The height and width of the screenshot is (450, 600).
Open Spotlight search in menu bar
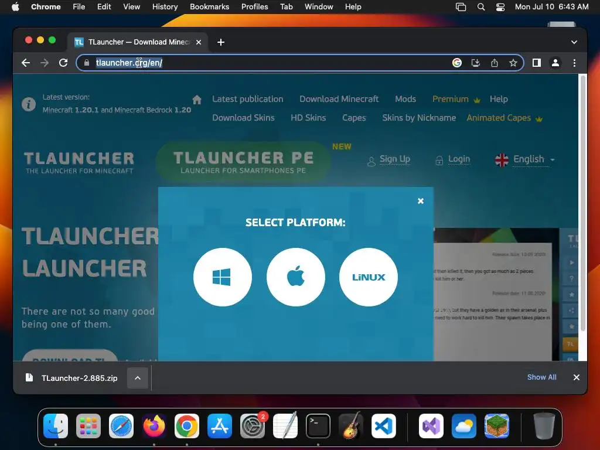point(481,7)
